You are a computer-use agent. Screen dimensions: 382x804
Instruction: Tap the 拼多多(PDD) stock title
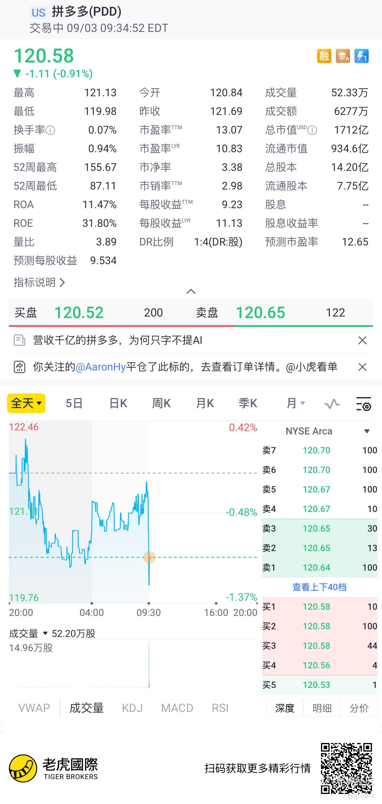tap(86, 12)
